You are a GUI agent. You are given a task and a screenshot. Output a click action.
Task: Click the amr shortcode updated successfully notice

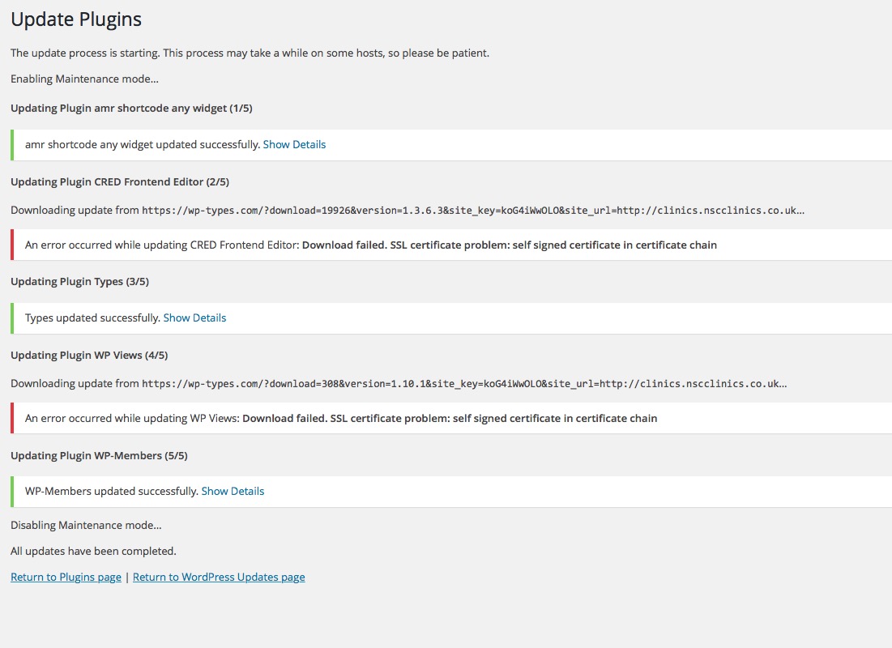coord(143,144)
